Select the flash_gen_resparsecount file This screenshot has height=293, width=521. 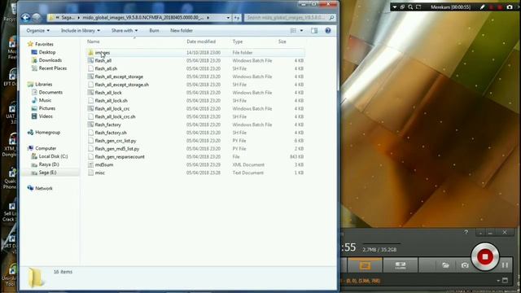[x=120, y=156]
